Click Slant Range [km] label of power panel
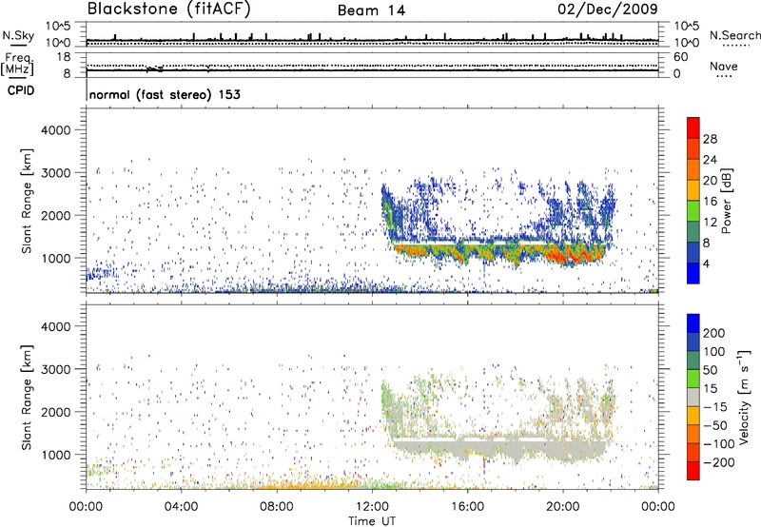 pyautogui.click(x=27, y=201)
